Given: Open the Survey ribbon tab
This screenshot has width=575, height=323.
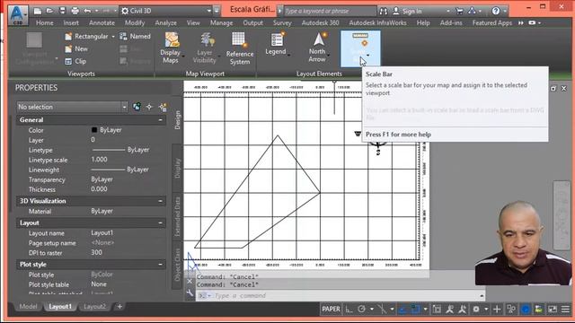Looking at the screenshot, I should [x=282, y=22].
